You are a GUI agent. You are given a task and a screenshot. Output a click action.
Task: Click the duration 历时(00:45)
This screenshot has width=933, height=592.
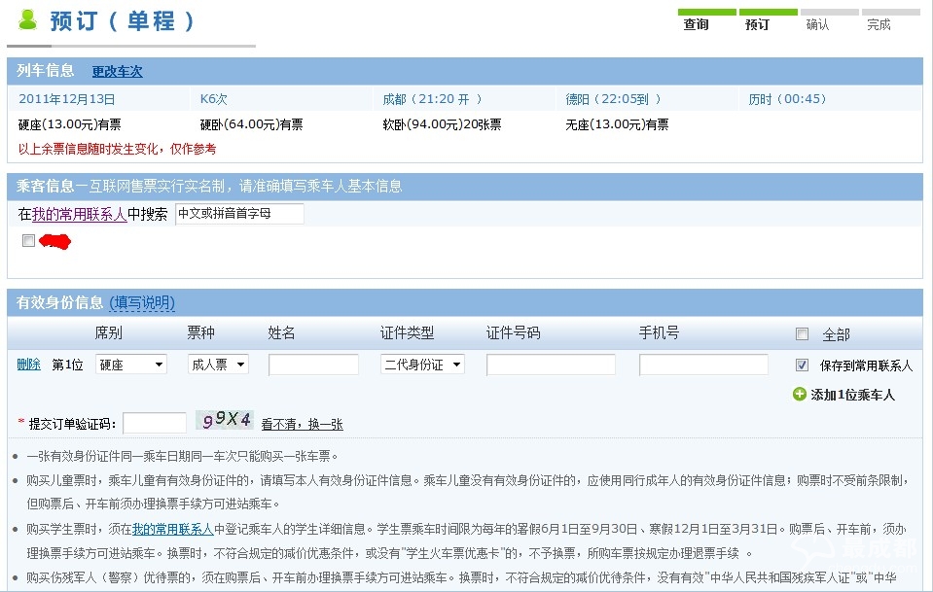click(x=787, y=99)
